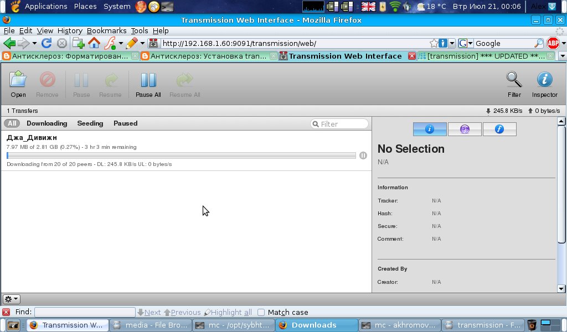
Task: Reload the page
Action: click(47, 43)
